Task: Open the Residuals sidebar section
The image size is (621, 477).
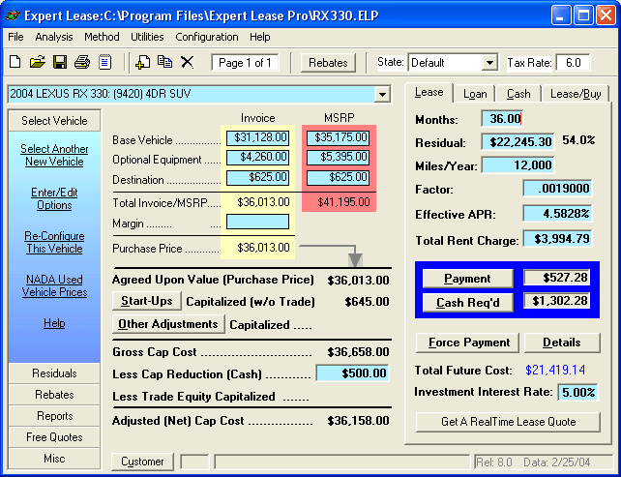Action: pyautogui.click(x=54, y=373)
